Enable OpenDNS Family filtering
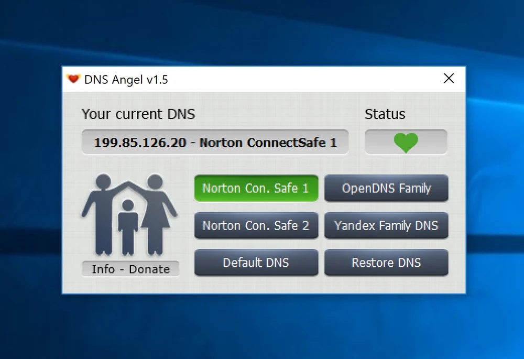Viewport: 524px width, 359px height. [x=386, y=188]
